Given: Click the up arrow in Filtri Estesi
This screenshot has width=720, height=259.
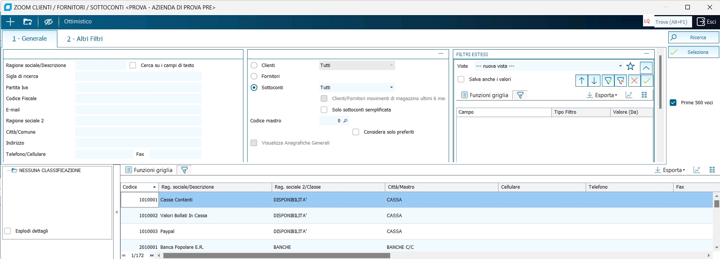Looking at the screenshot, I should 582,81.
